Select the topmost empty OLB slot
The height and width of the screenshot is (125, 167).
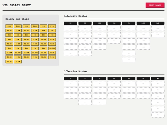tap(100, 28)
